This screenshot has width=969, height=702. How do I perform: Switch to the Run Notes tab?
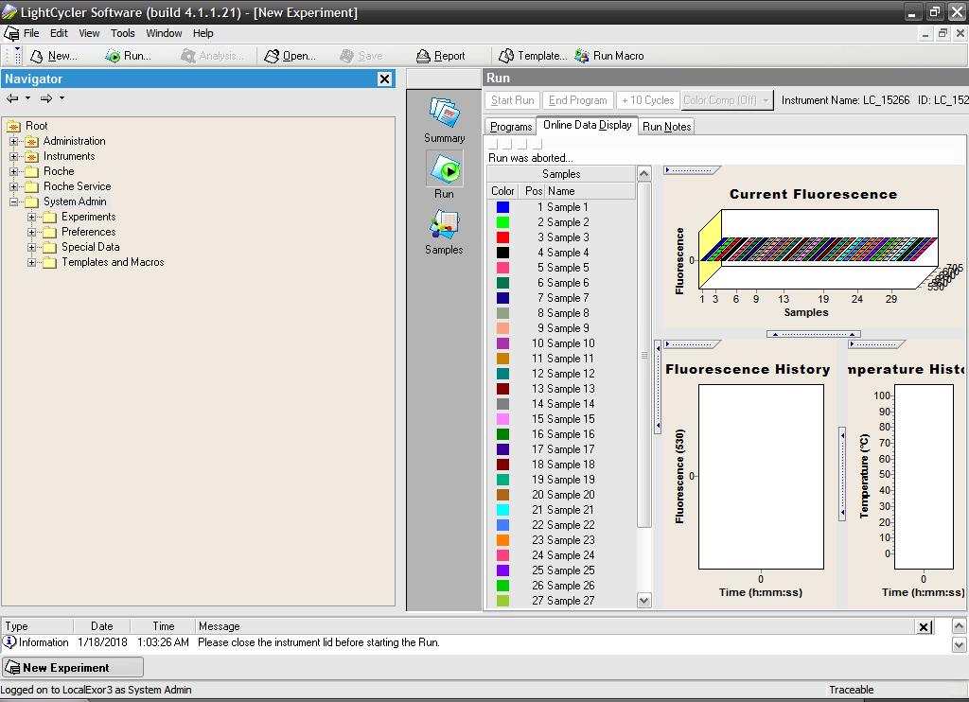click(x=666, y=127)
